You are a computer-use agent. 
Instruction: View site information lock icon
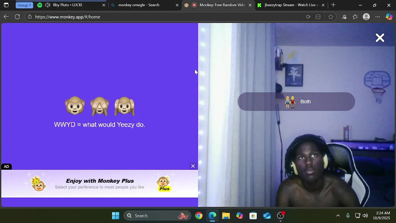[30, 17]
